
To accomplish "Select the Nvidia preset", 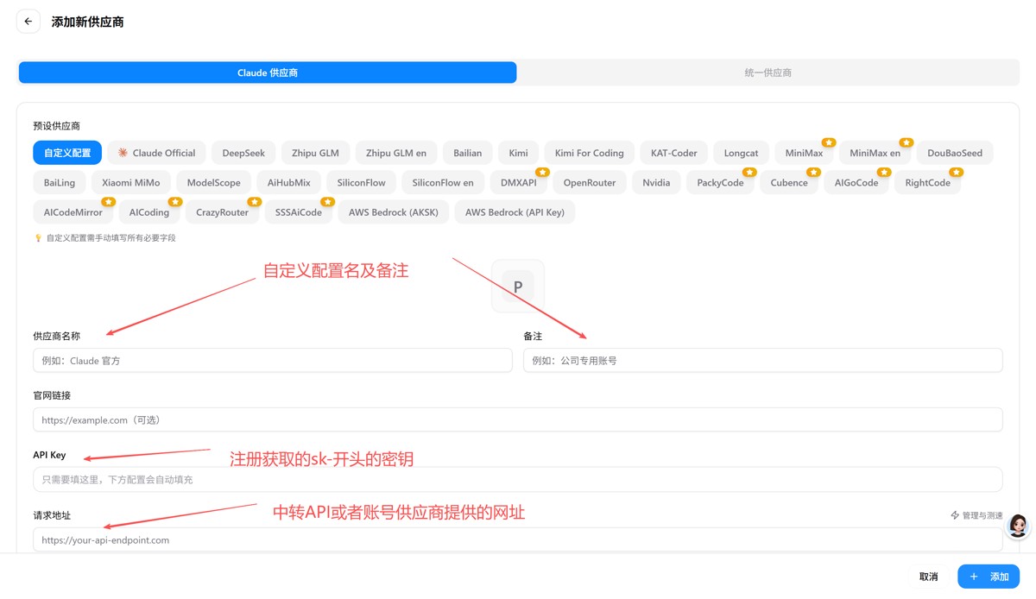I will tap(656, 182).
